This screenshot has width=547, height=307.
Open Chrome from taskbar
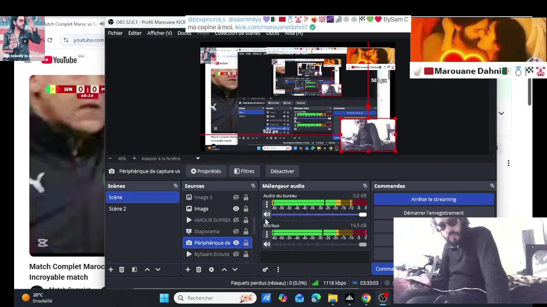click(x=366, y=298)
